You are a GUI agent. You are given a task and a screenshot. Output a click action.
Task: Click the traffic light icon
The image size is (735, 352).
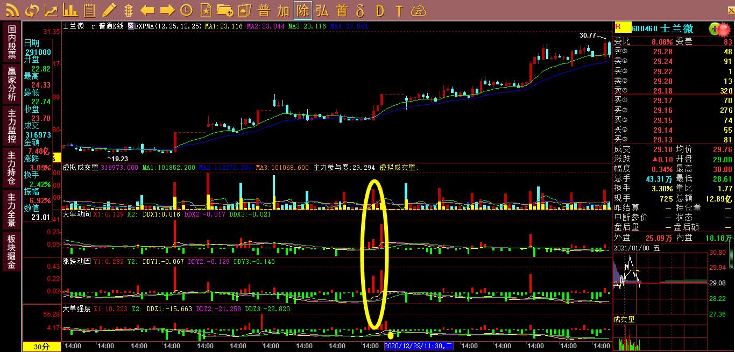pyautogui.click(x=128, y=10)
